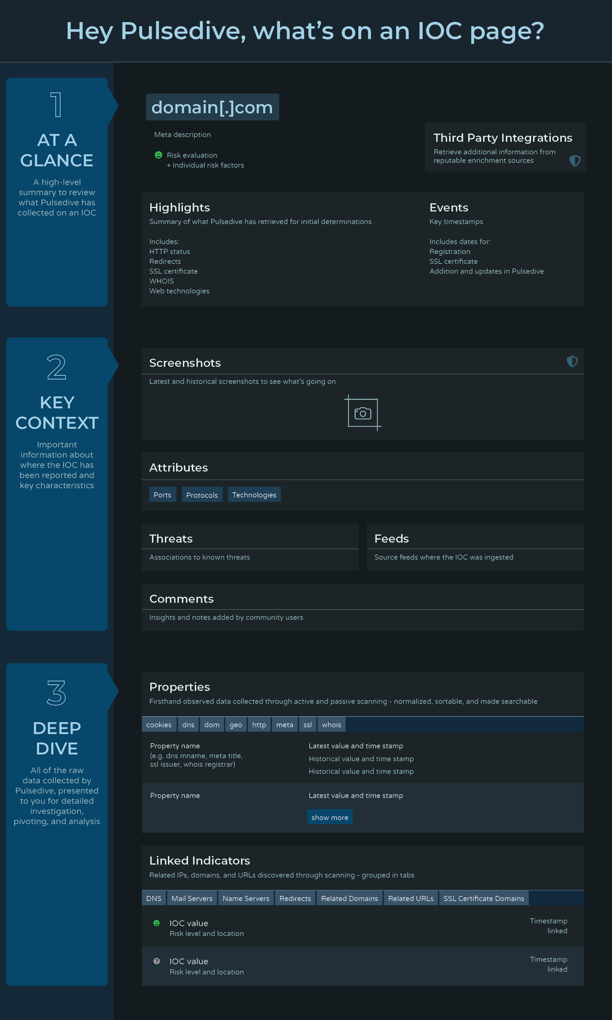612x1020 pixels.
Task: Click the shield icon in Third Party Integrations
Action: 575,160
